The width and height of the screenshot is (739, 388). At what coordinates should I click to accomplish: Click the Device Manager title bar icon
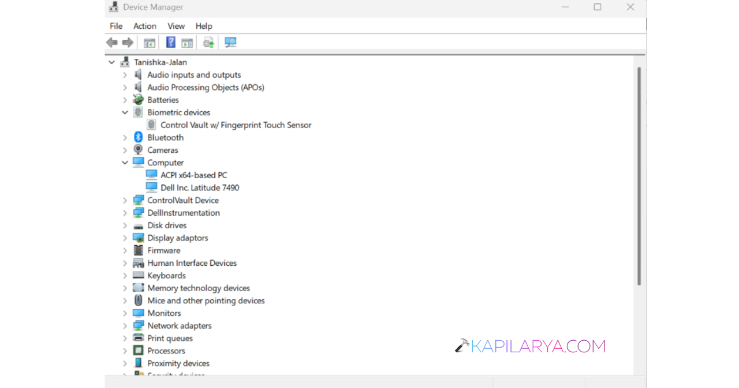114,7
